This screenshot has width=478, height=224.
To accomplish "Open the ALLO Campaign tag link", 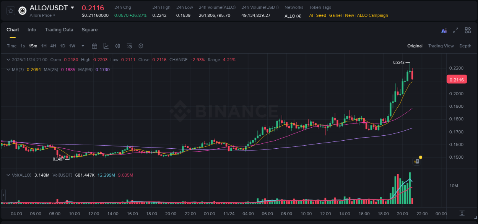I will [x=372, y=16].
